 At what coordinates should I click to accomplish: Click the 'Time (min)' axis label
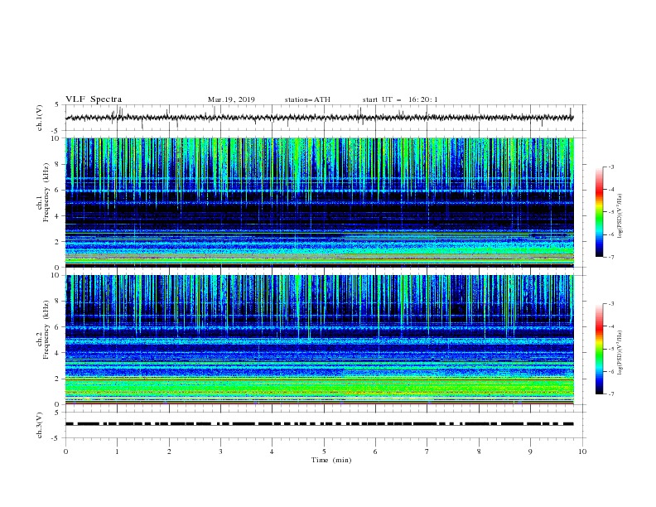pyautogui.click(x=331, y=460)
